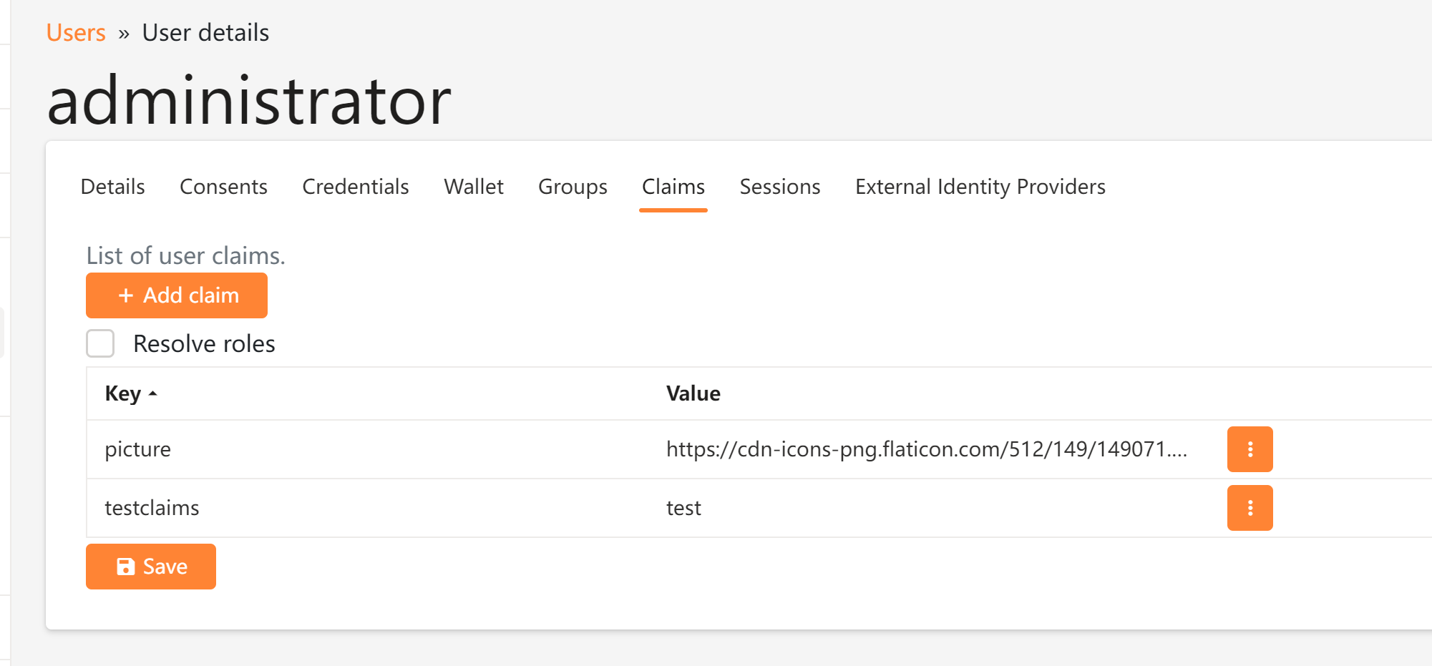Select the testclaims value cell showing test
1432x666 pixels.
point(683,508)
